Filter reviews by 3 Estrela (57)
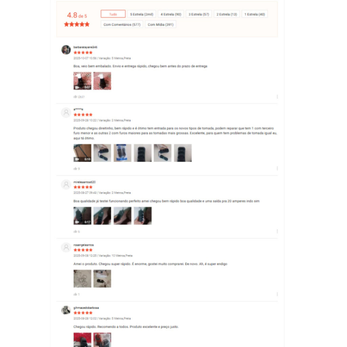This screenshot has height=347, width=347. coord(199,14)
